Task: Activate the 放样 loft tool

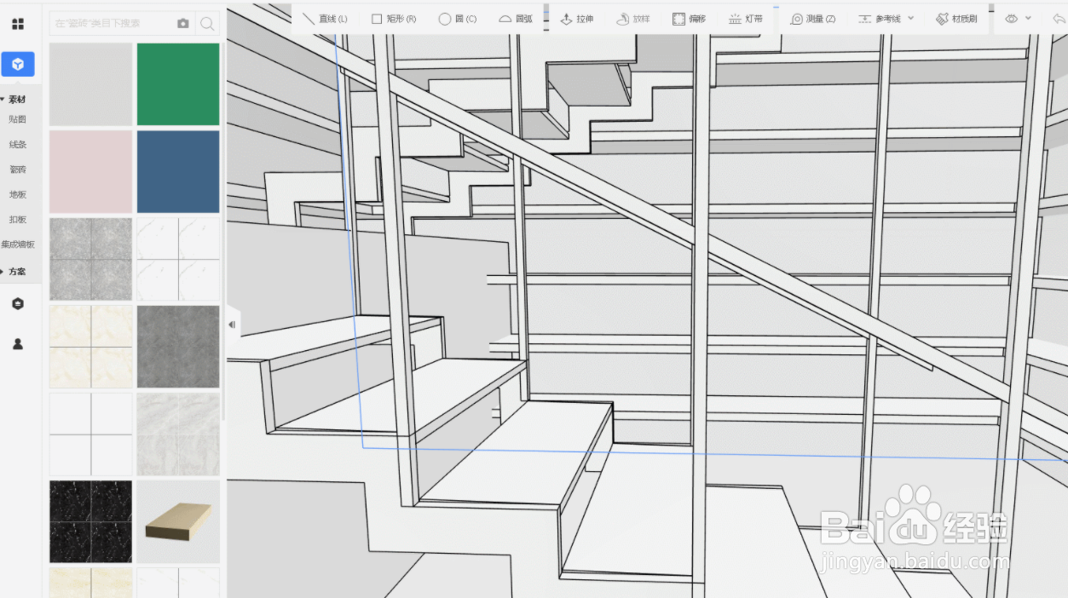Action: 632,19
